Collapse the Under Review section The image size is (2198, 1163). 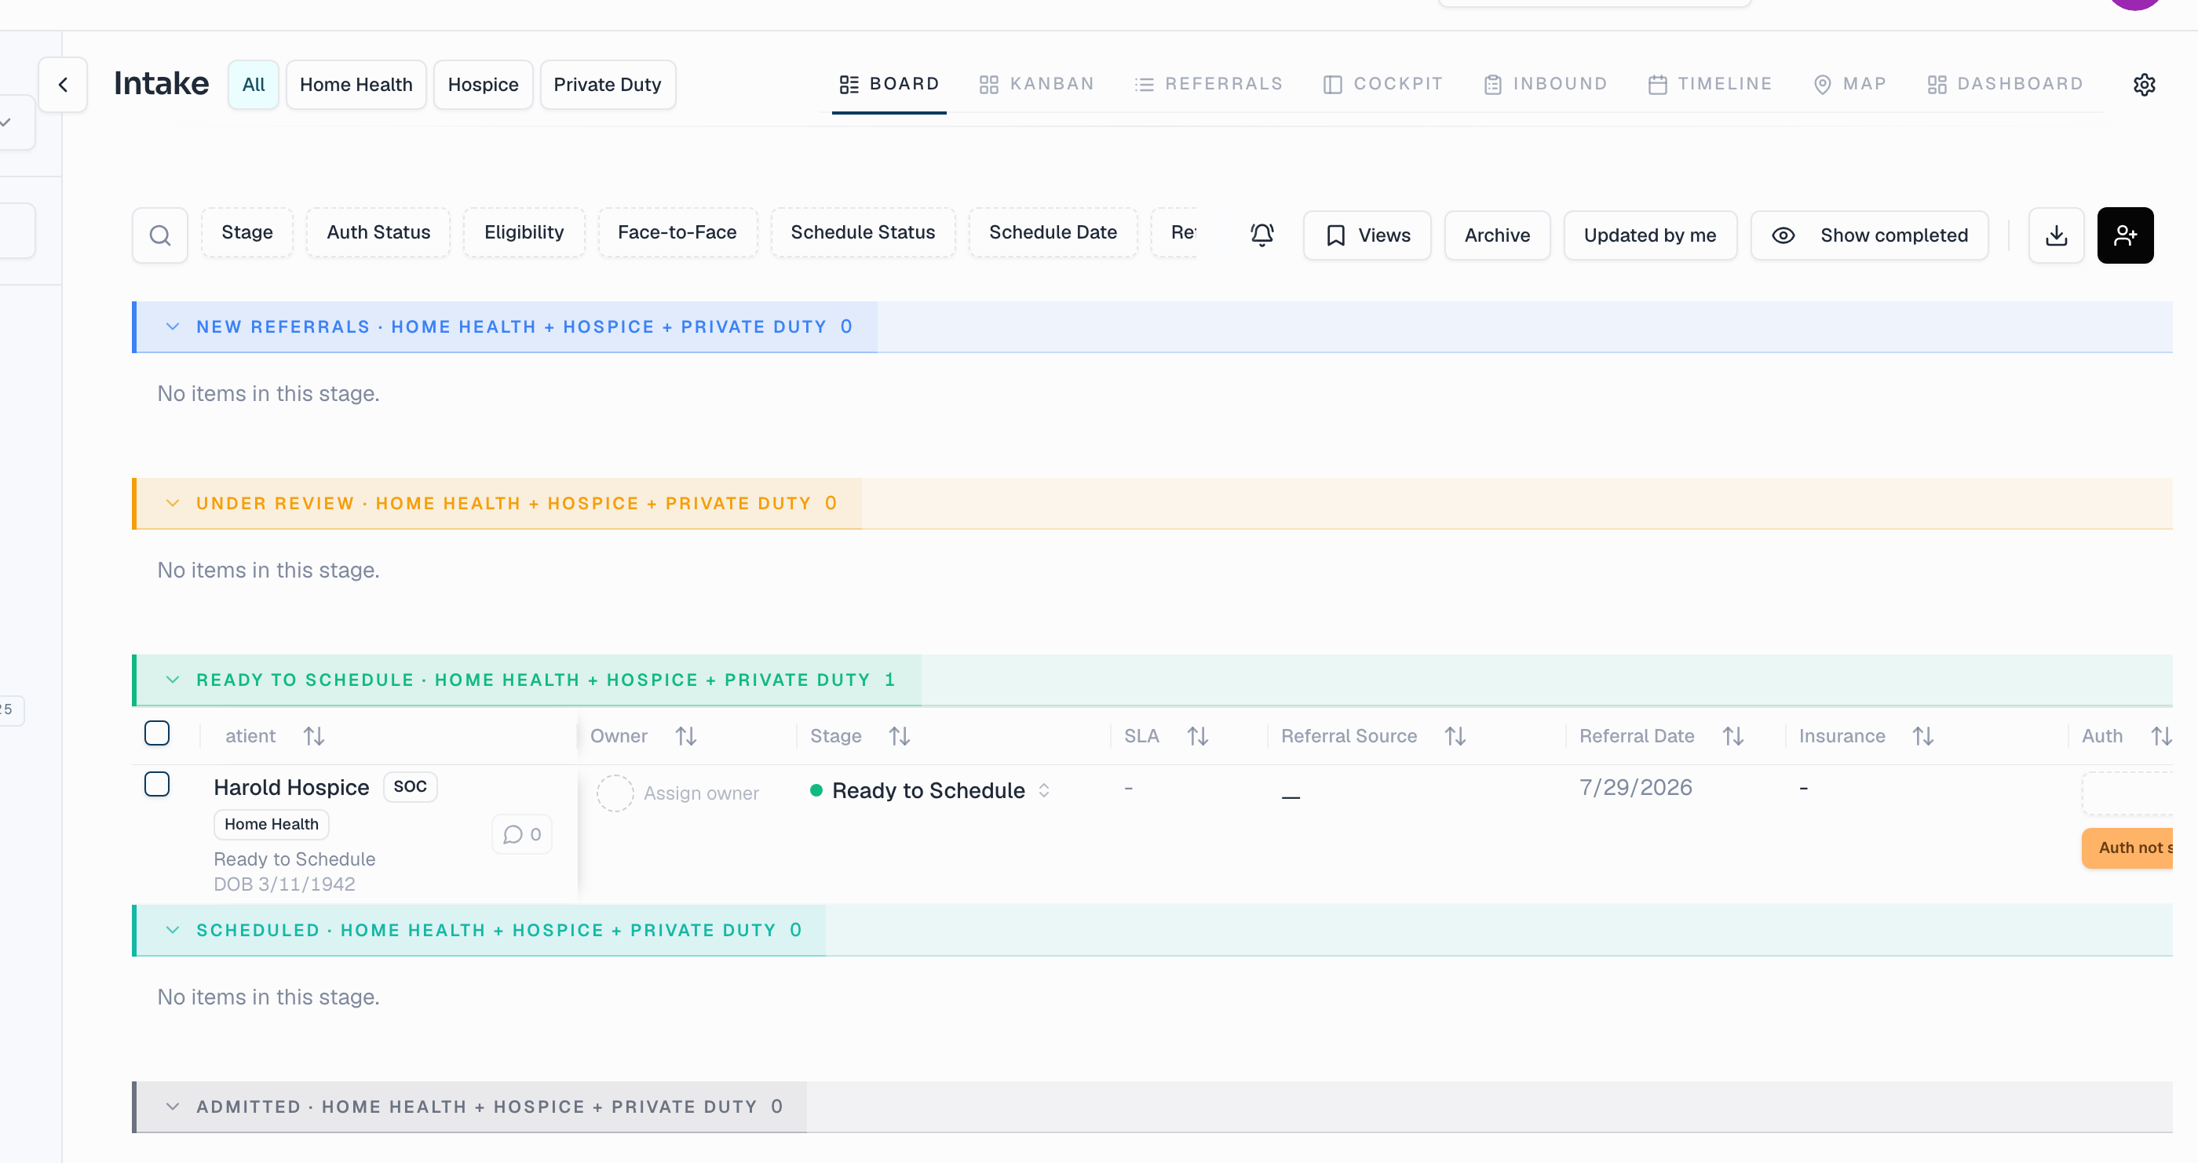point(173,504)
